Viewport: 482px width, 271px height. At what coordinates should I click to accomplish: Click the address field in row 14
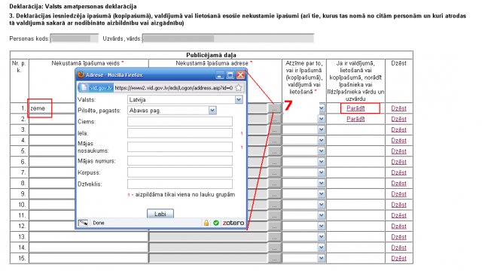[209, 248]
